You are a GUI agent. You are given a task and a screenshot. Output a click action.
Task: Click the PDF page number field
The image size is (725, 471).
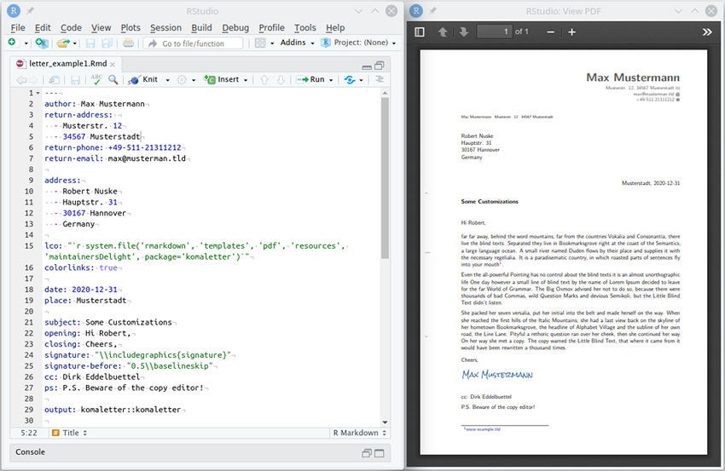coord(494,32)
